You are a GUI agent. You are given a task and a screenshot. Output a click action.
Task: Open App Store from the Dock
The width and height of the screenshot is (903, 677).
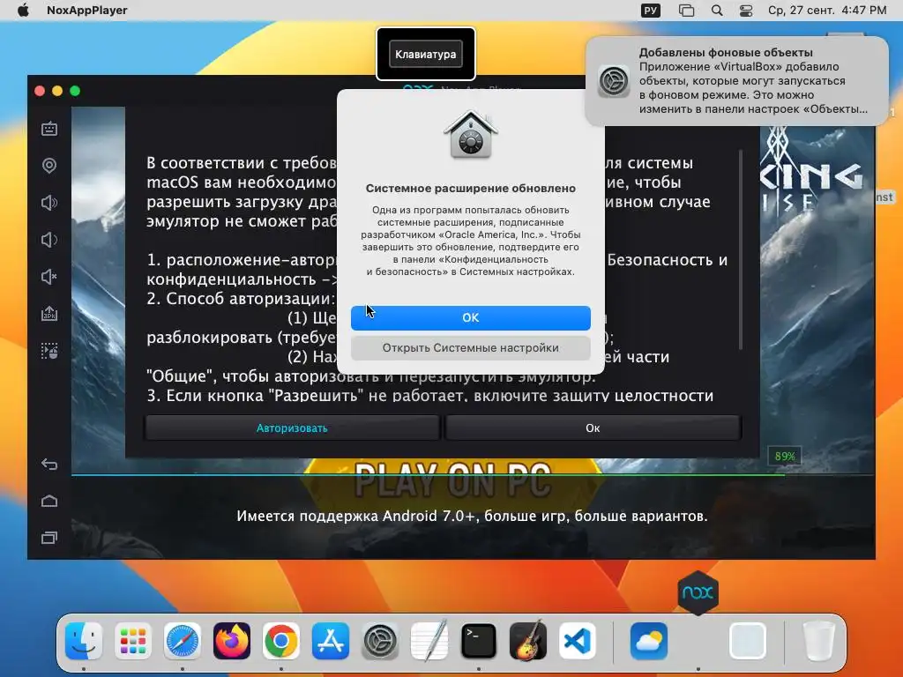(331, 641)
